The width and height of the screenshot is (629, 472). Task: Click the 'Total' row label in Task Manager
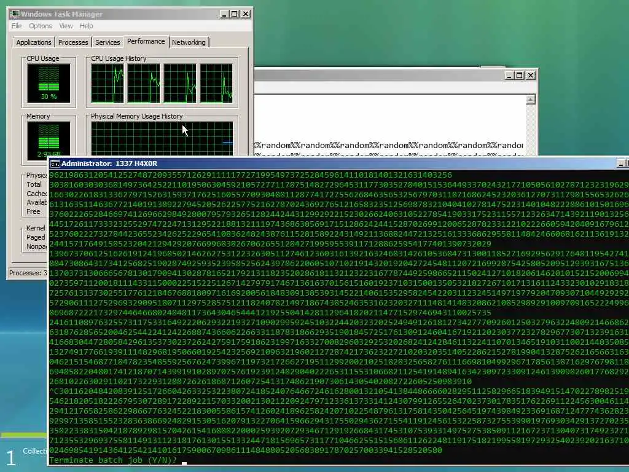(x=34, y=184)
